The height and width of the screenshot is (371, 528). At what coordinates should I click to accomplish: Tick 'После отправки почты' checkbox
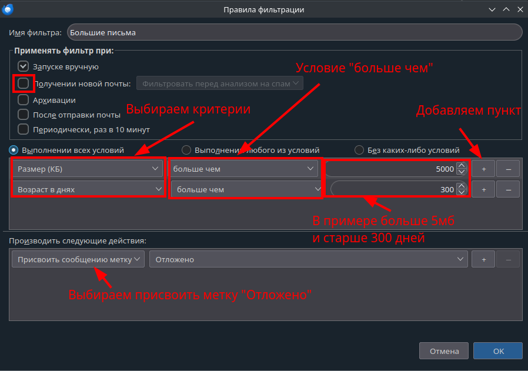pos(24,115)
